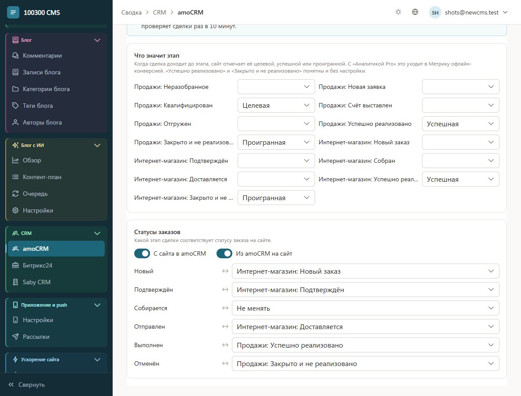Open dropdown for Продажи: Новая заявка
This screenshot has height=396, width=521.
(461, 87)
